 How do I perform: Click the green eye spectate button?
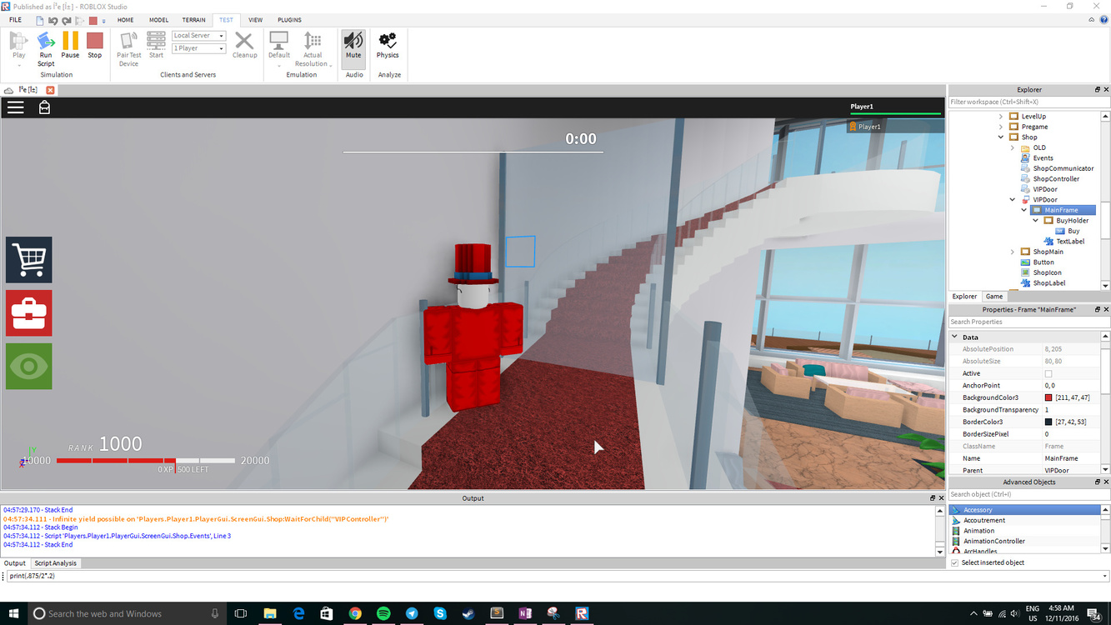[29, 367]
